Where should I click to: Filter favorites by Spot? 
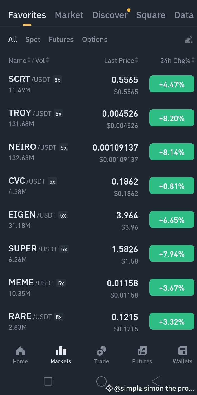click(33, 40)
